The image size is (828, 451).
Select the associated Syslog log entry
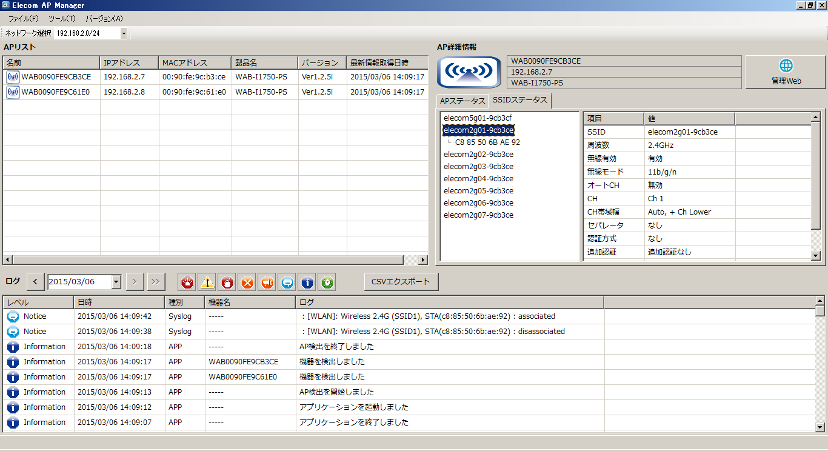point(409,316)
